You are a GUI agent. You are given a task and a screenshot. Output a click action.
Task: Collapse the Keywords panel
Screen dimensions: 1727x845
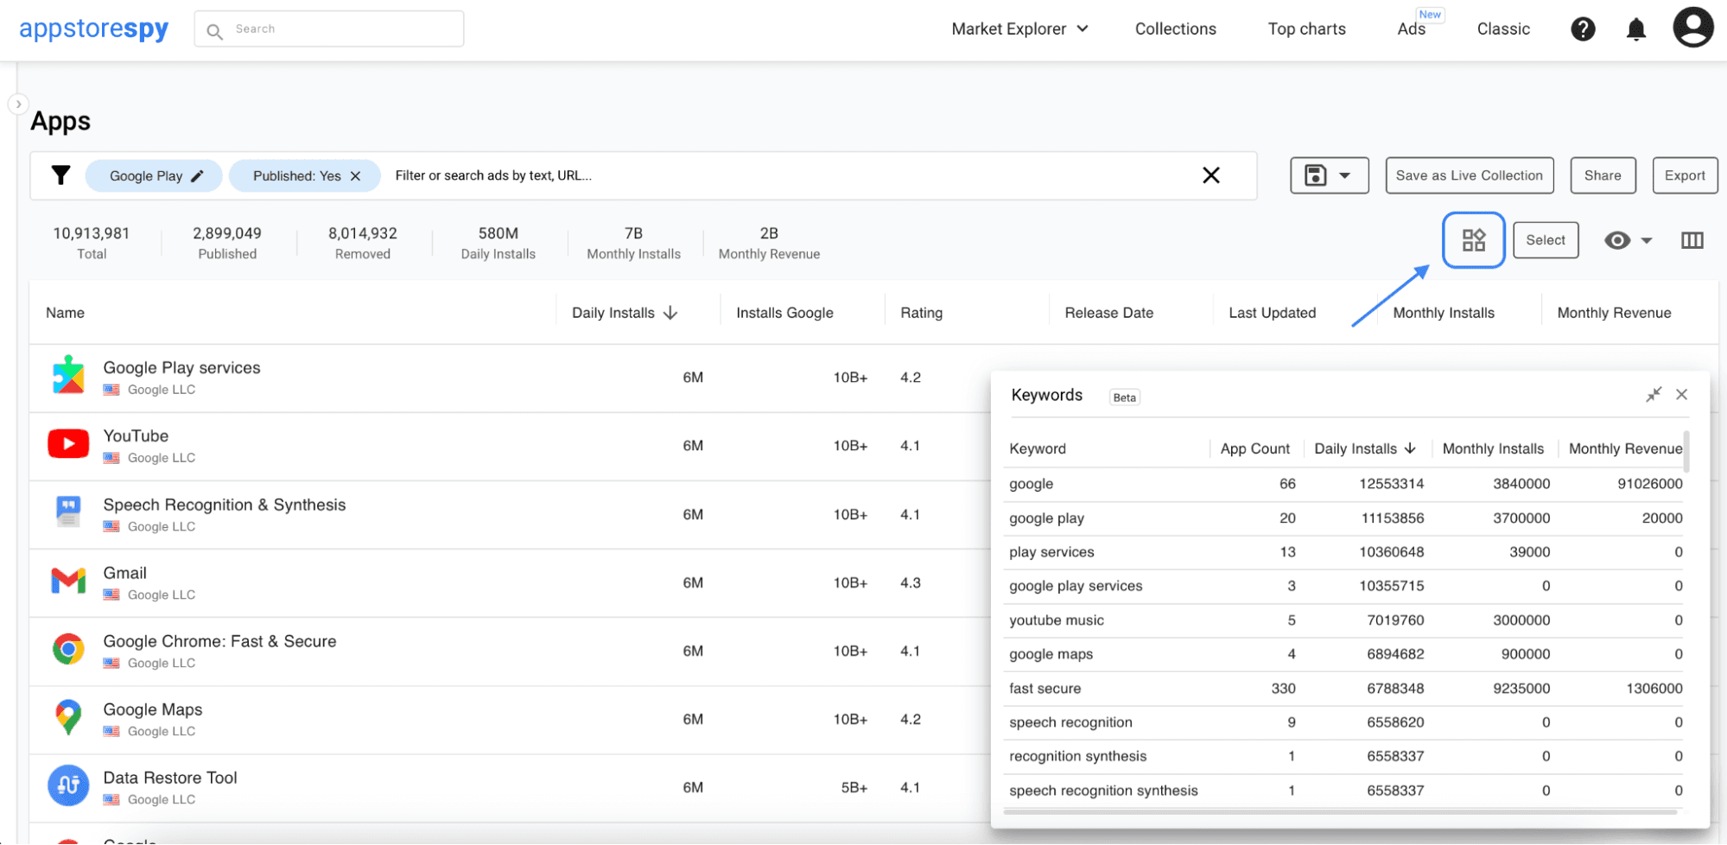[x=1654, y=395]
